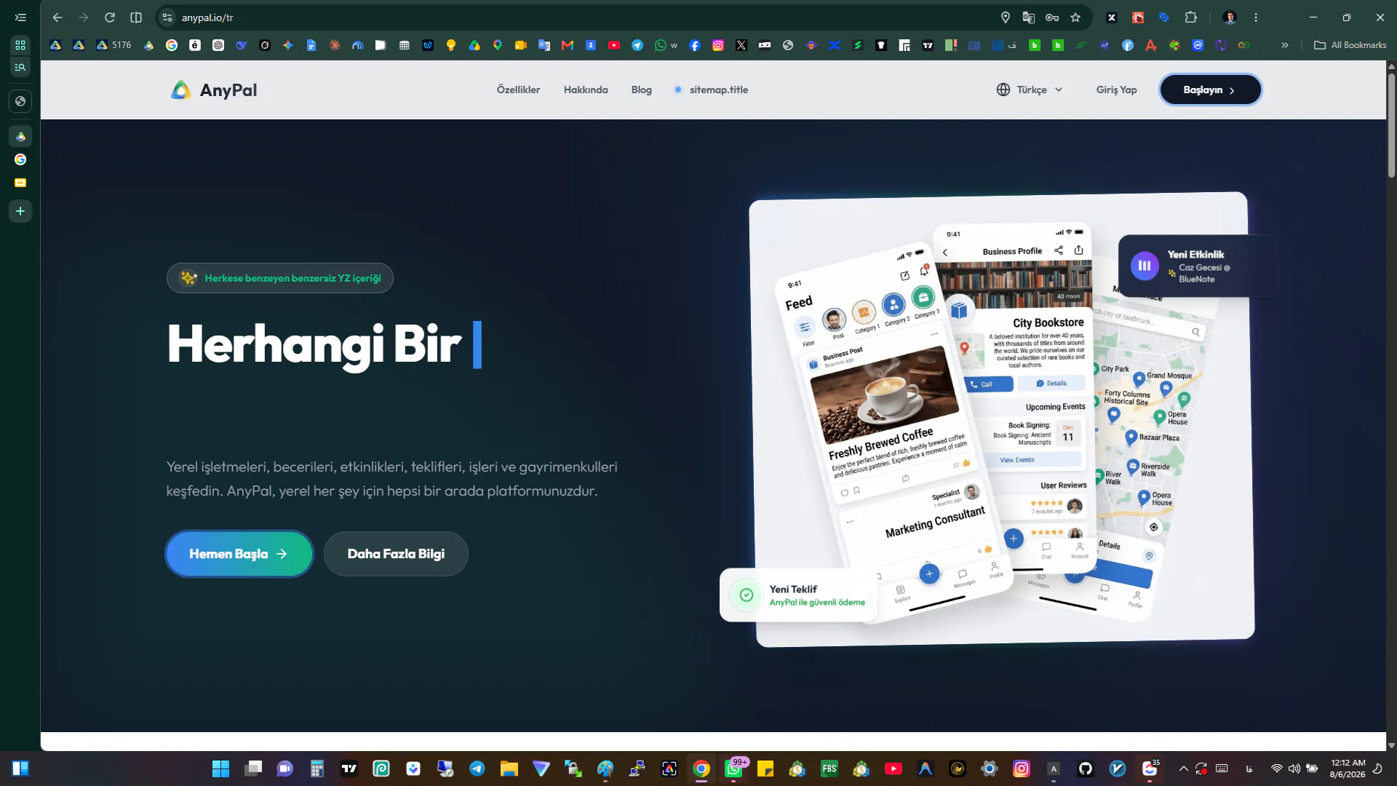This screenshot has height=786, width=1397.
Task: Expand the Türkçe language dropdown
Action: pos(1030,90)
